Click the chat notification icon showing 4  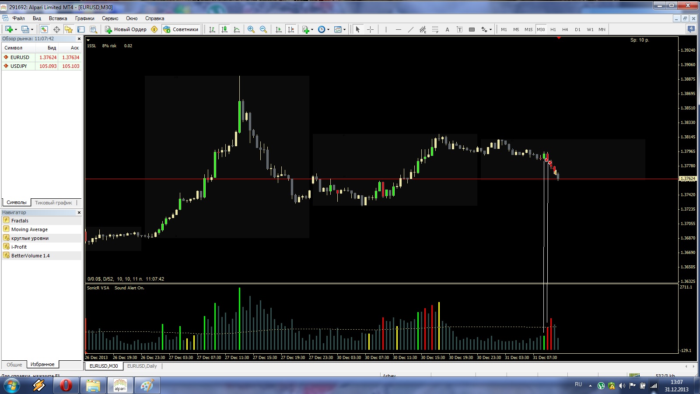[691, 29]
